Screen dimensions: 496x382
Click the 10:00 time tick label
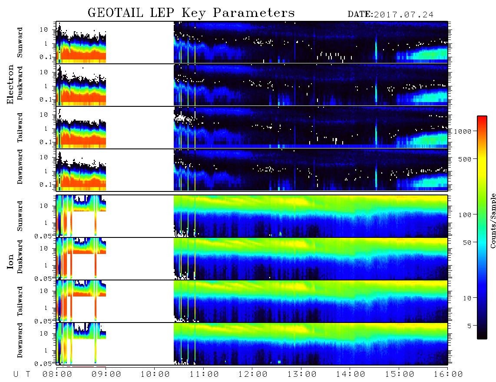tap(155, 375)
